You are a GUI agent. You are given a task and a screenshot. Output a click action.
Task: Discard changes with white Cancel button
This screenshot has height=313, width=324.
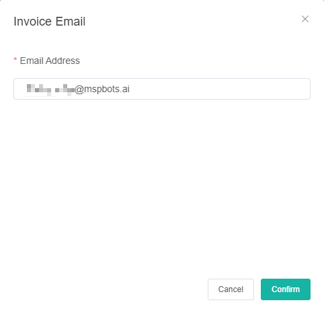231,289
